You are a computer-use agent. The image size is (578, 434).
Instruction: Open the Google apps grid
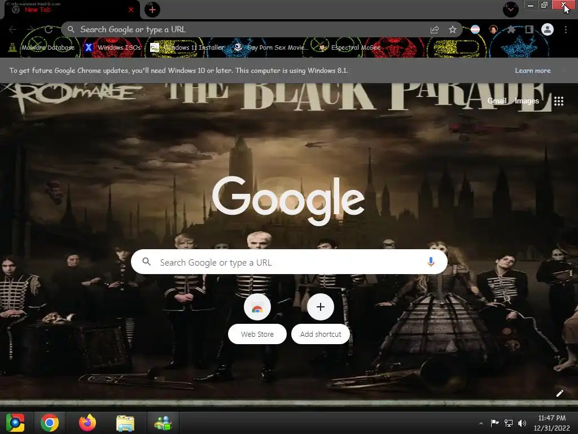click(558, 101)
